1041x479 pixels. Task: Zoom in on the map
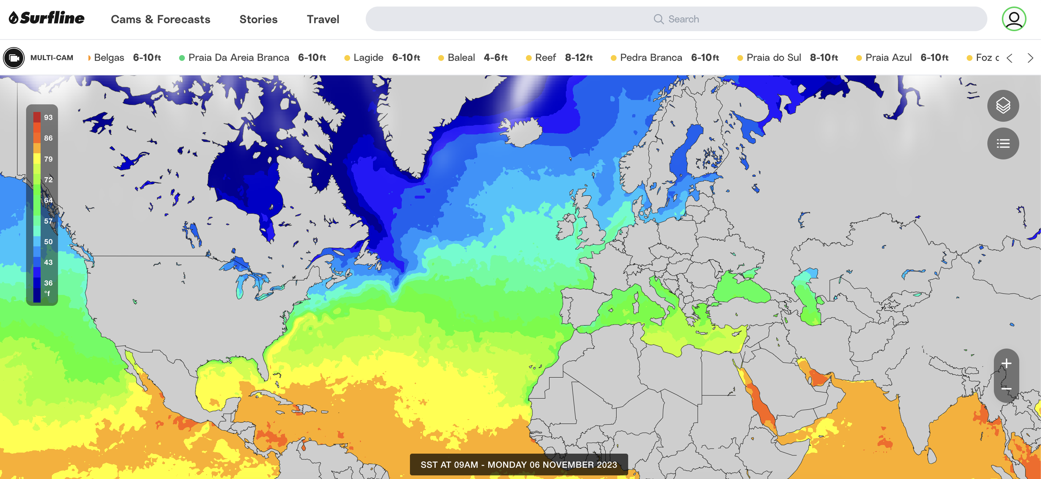click(x=1006, y=363)
